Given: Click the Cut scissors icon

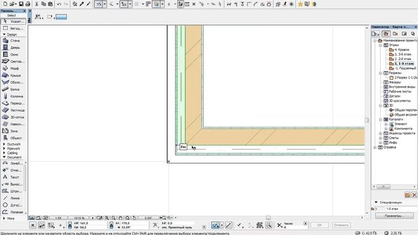Looking at the screenshot, I should click(37, 4).
